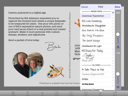Select Savoye LET font row
The image size is (128, 96).
pos(96,61)
